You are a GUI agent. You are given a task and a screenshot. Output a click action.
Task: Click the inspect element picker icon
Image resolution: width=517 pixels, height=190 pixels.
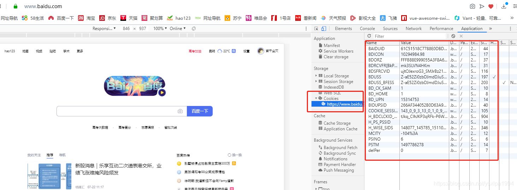316,29
